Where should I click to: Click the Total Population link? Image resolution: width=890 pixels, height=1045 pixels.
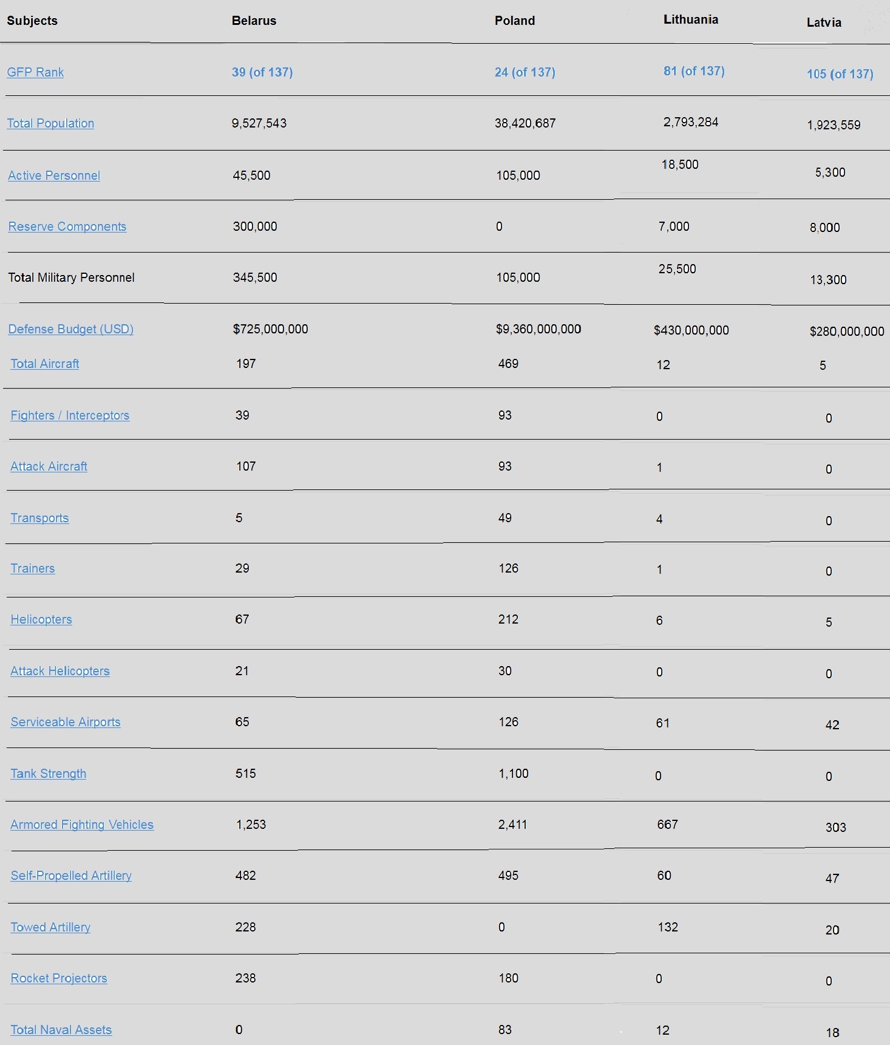click(x=50, y=123)
